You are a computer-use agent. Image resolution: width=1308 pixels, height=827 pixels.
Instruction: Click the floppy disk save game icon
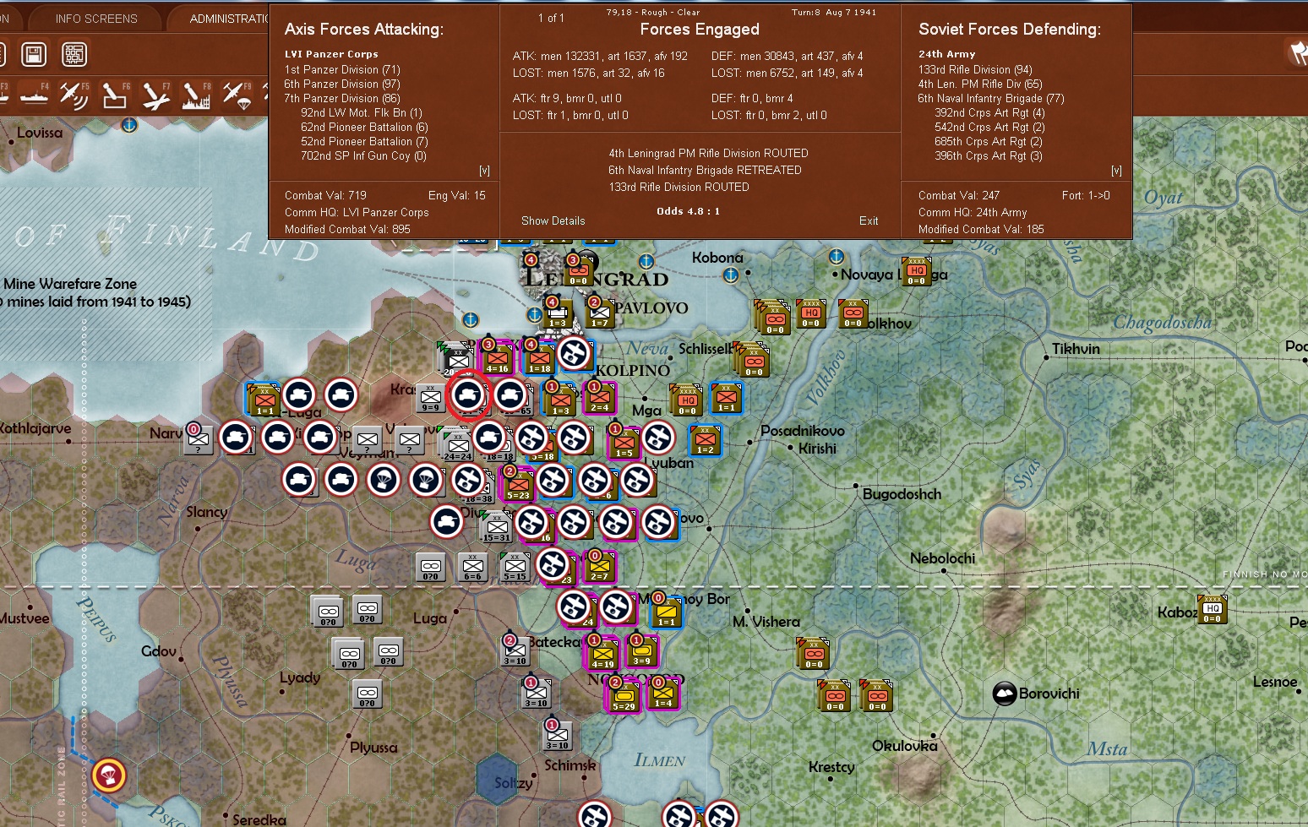34,55
